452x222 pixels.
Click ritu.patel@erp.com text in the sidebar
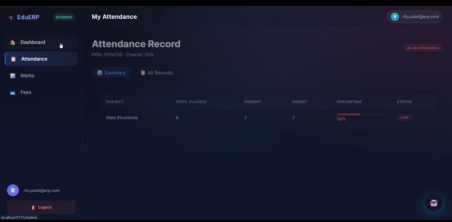pyautogui.click(x=41, y=191)
